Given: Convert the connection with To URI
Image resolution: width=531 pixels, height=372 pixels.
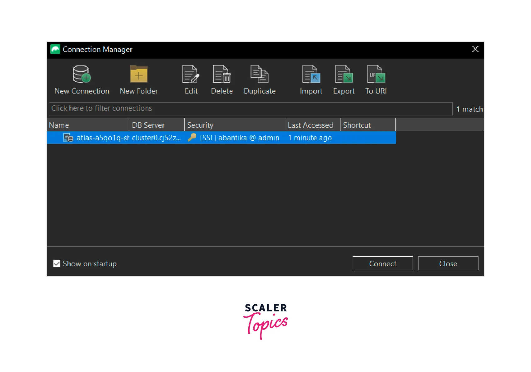Looking at the screenshot, I should [x=376, y=74].
